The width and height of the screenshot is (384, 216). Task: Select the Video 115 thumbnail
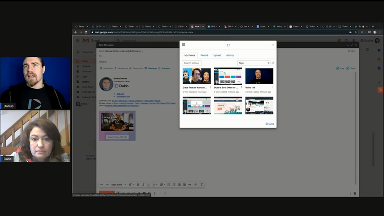[x=259, y=76]
